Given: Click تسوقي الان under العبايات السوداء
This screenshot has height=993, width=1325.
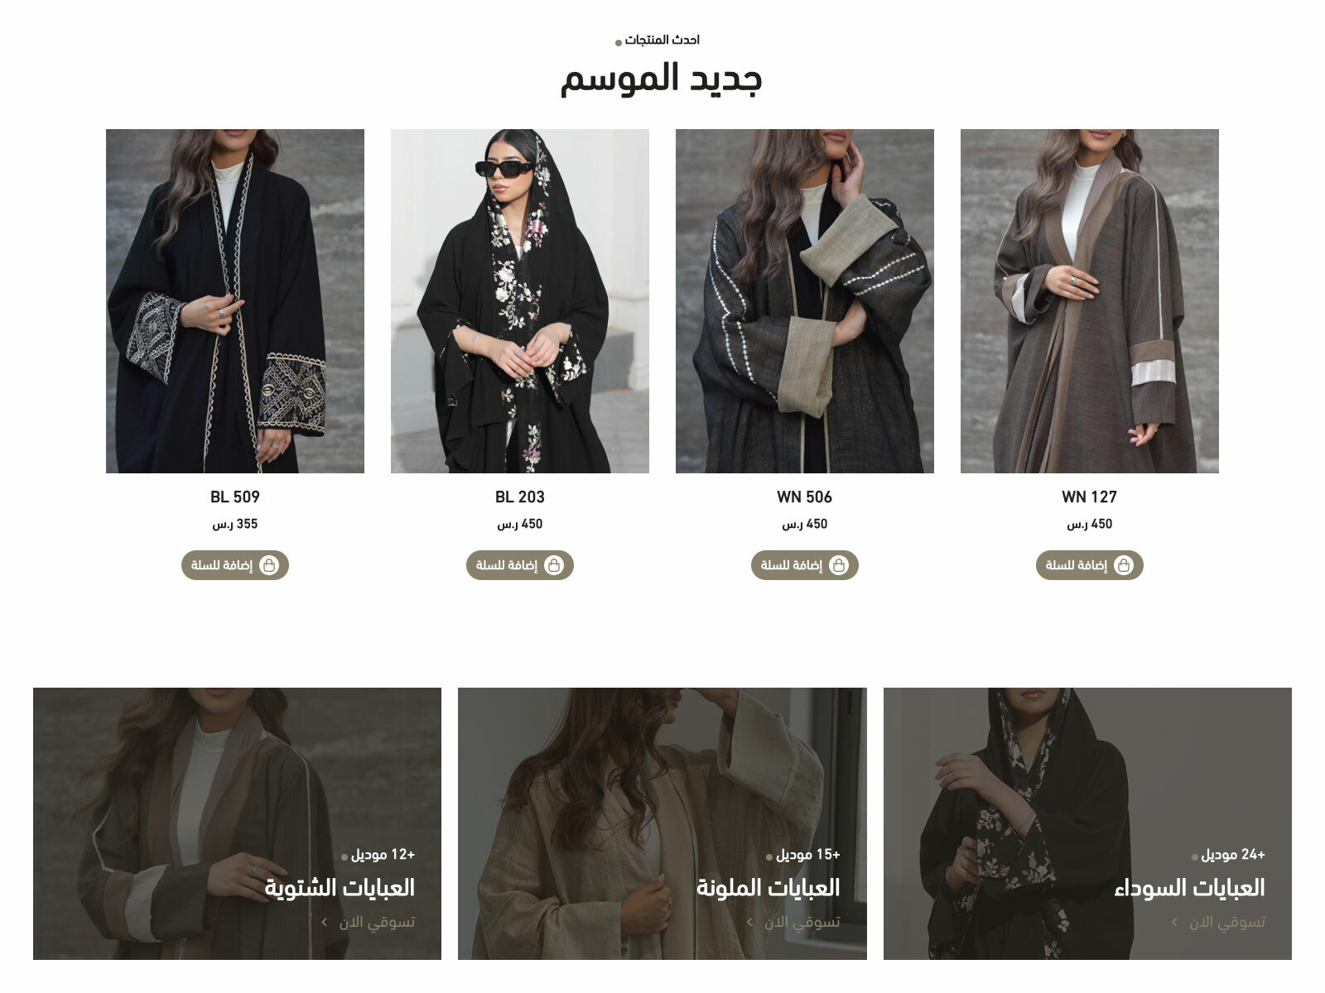Looking at the screenshot, I should pos(1227,922).
